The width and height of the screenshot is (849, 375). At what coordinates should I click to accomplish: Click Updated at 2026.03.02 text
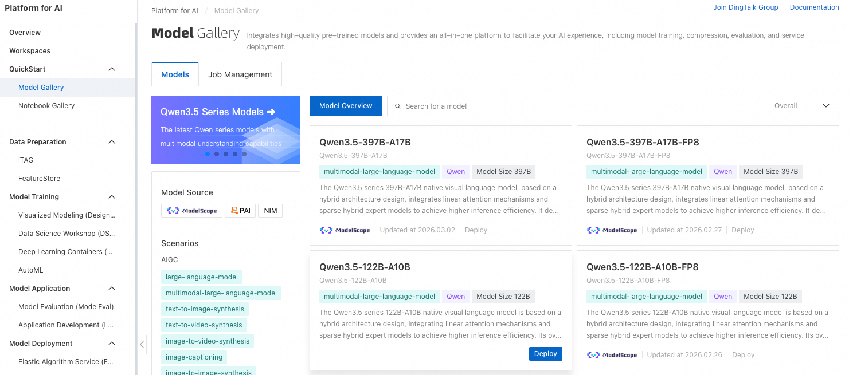[x=417, y=230]
